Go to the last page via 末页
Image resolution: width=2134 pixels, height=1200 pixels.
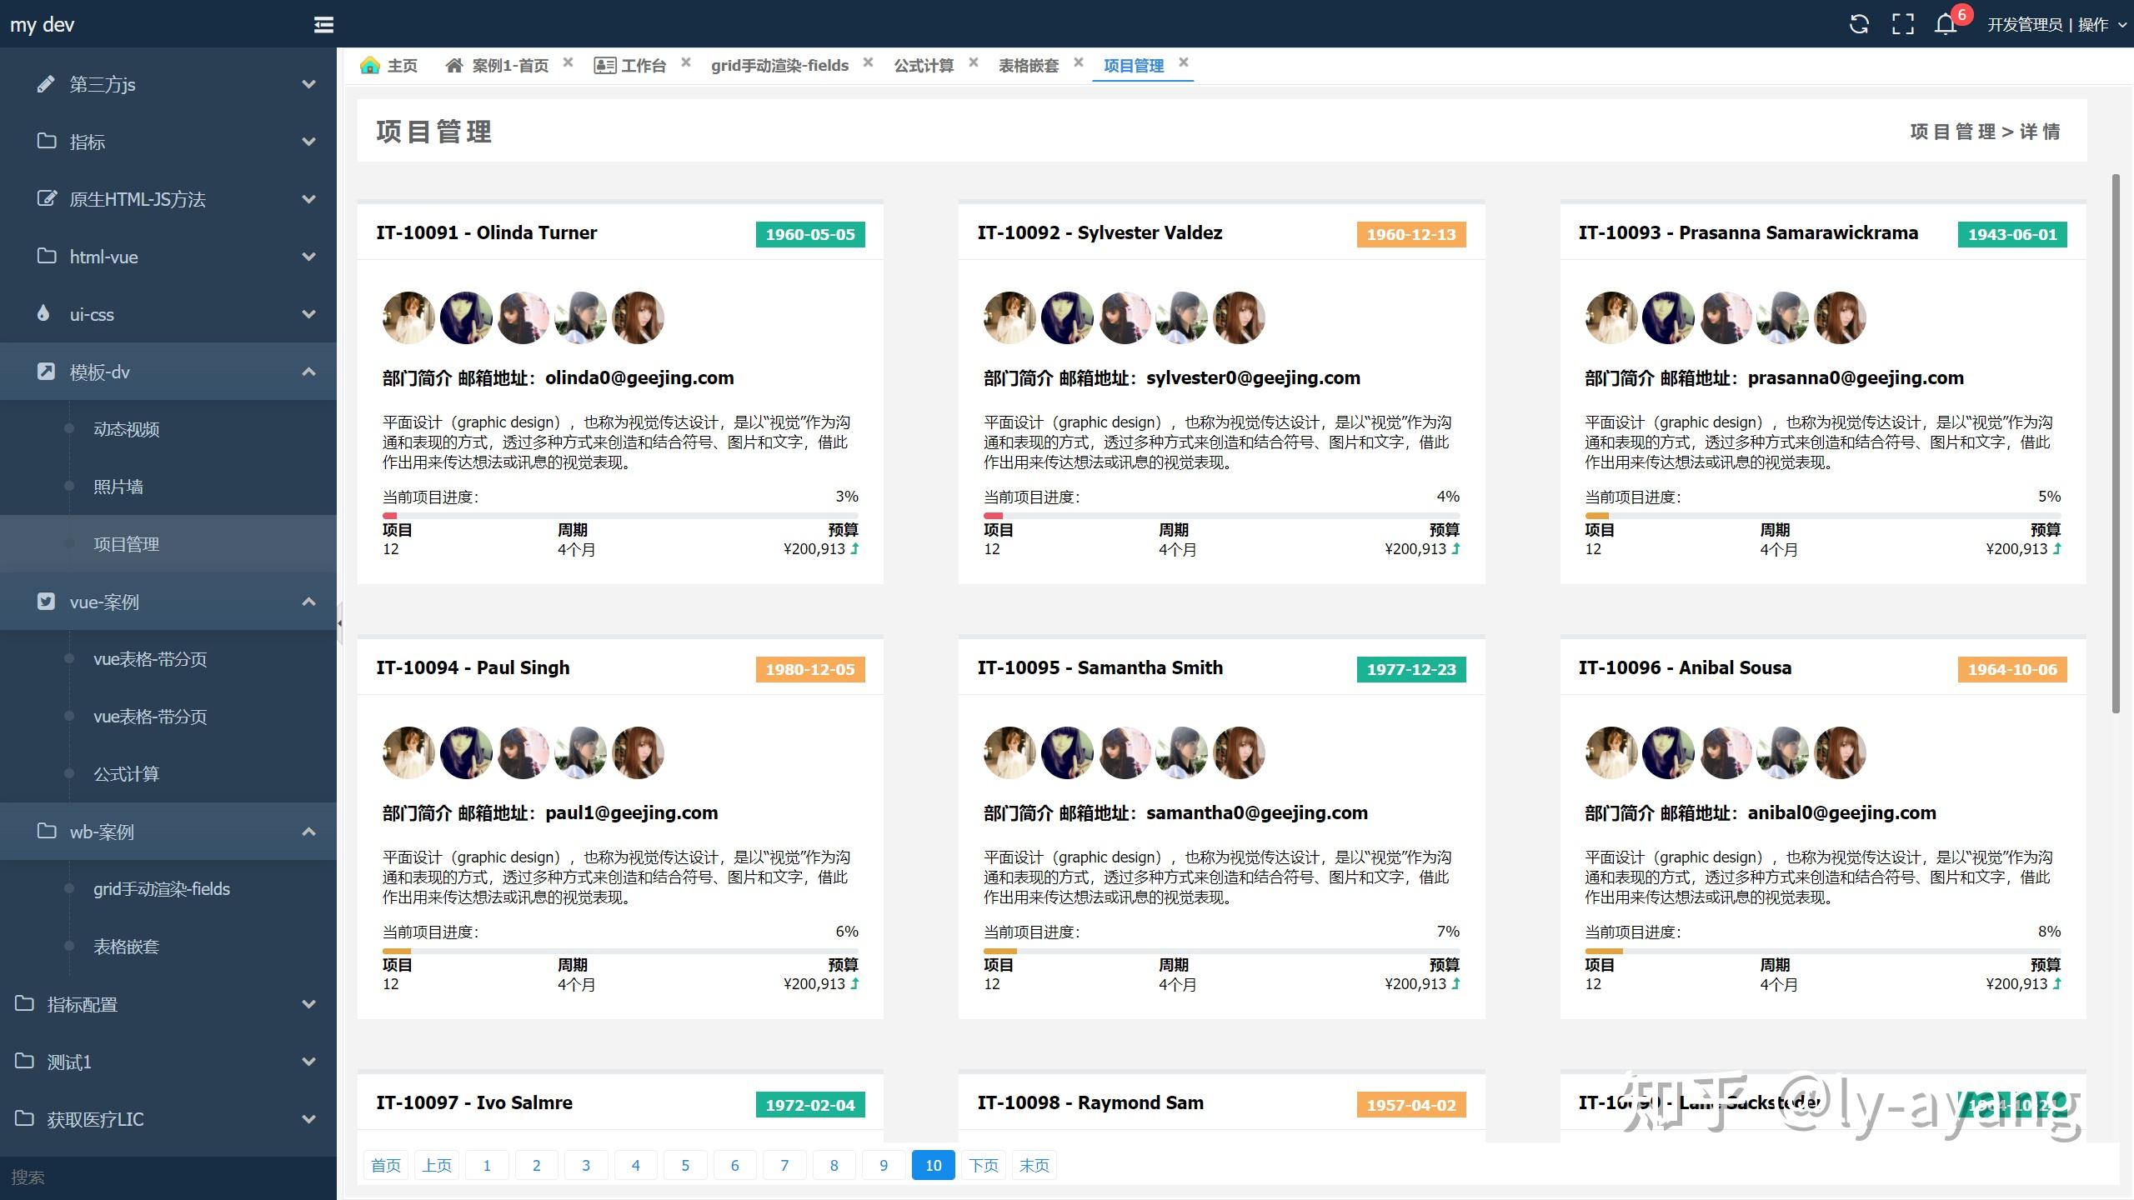click(1034, 1165)
